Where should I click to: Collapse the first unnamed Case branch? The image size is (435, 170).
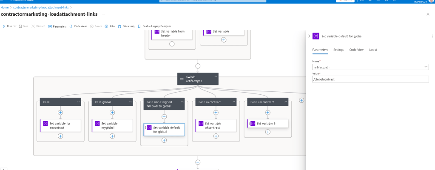(x=79, y=102)
